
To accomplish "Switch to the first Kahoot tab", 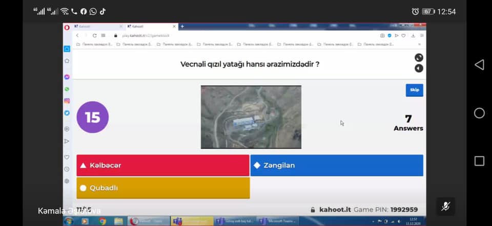I will tap(98, 27).
